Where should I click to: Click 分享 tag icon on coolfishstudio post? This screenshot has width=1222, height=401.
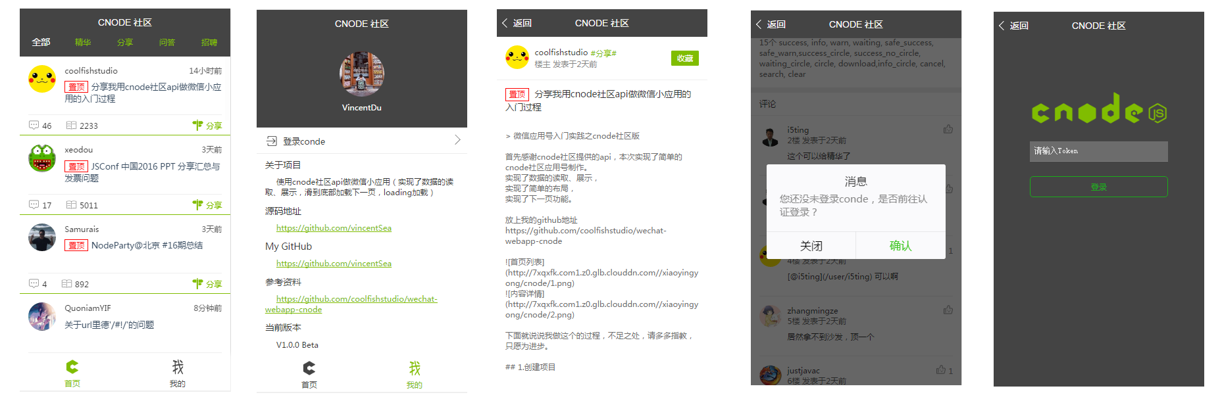pyautogui.click(x=197, y=124)
